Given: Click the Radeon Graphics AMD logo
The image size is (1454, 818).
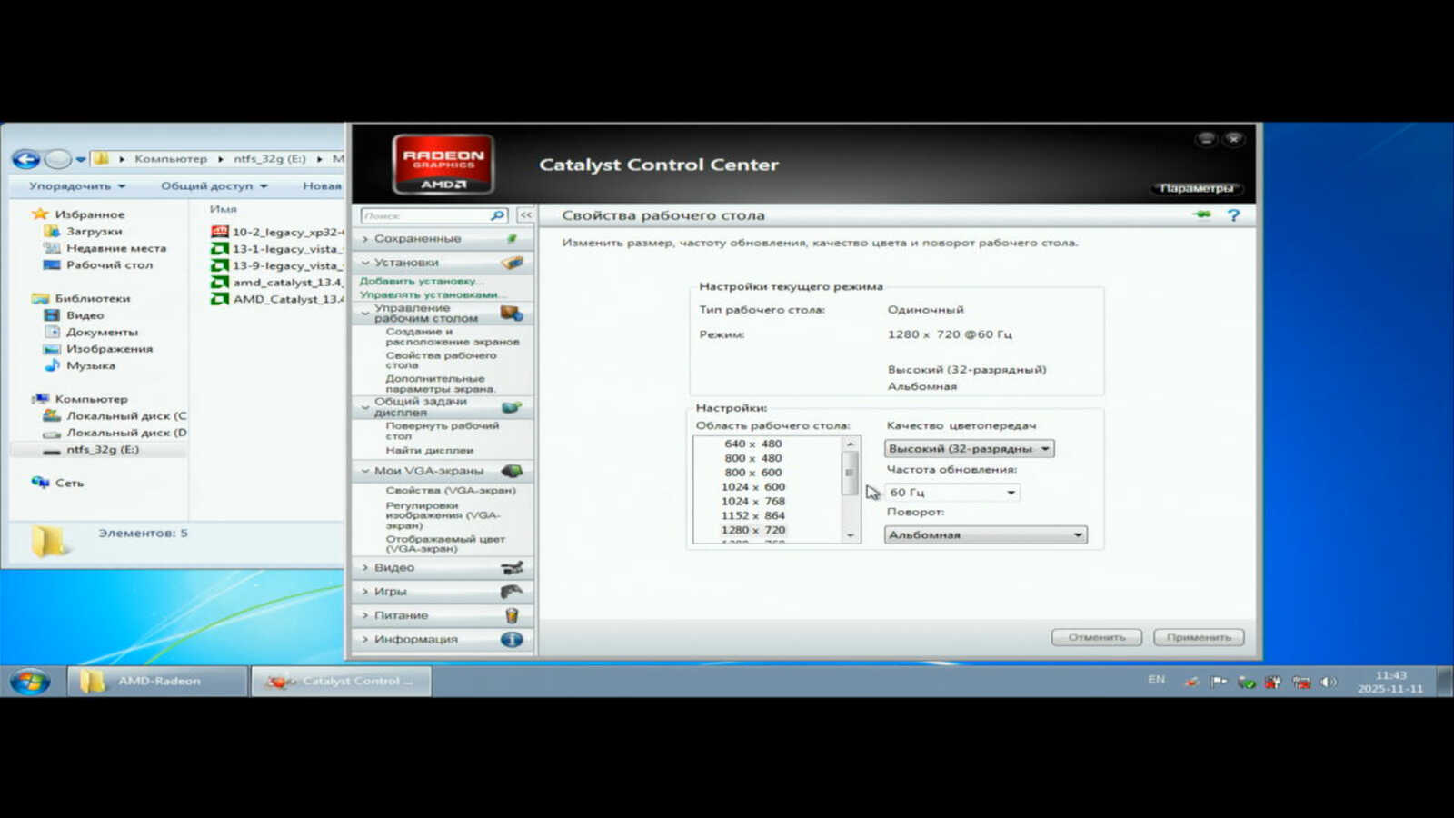Looking at the screenshot, I should tap(443, 165).
